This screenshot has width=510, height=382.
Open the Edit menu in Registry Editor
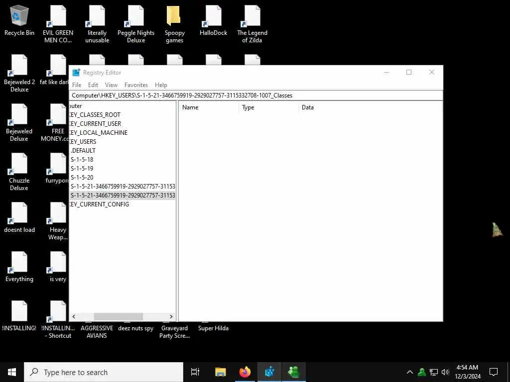click(x=93, y=85)
